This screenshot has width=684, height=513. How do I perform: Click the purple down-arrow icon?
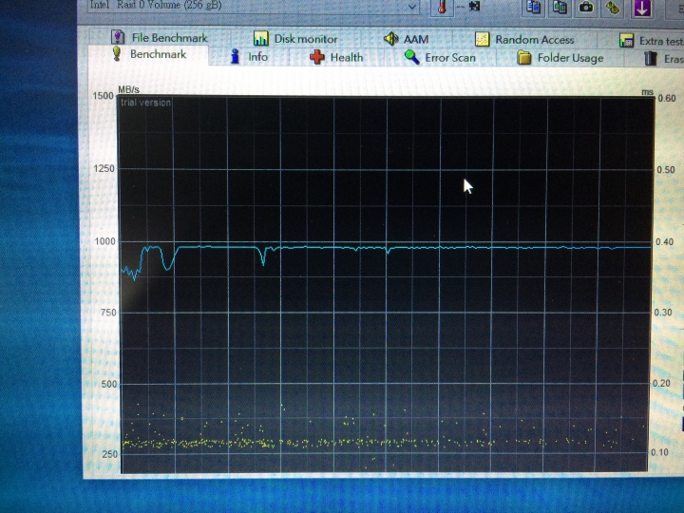coord(642,8)
